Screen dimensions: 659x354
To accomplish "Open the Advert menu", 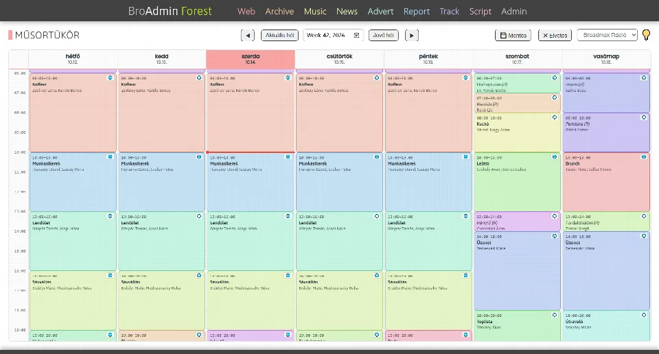I will point(380,12).
